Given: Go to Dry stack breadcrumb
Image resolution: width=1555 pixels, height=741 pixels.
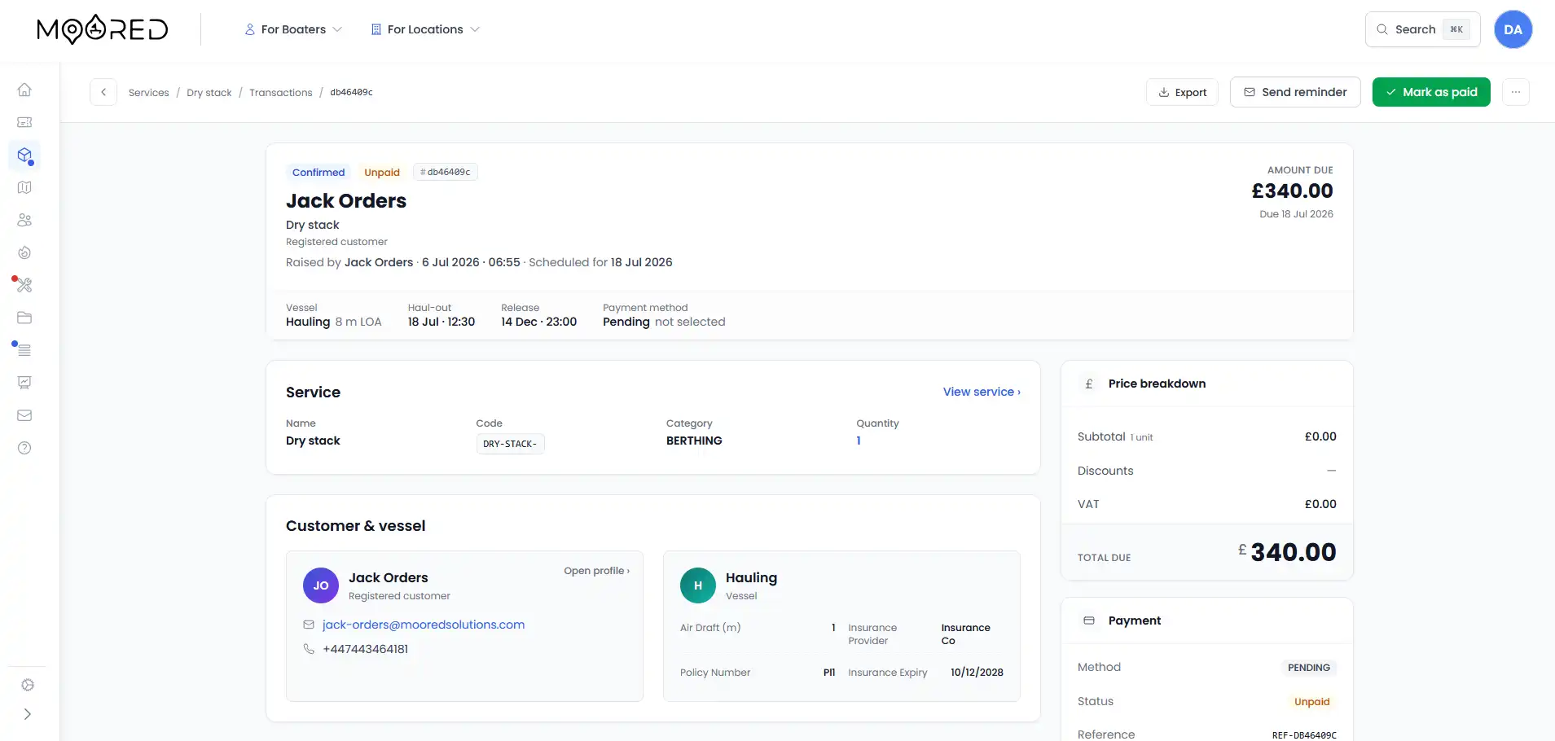Looking at the screenshot, I should 209,93.
